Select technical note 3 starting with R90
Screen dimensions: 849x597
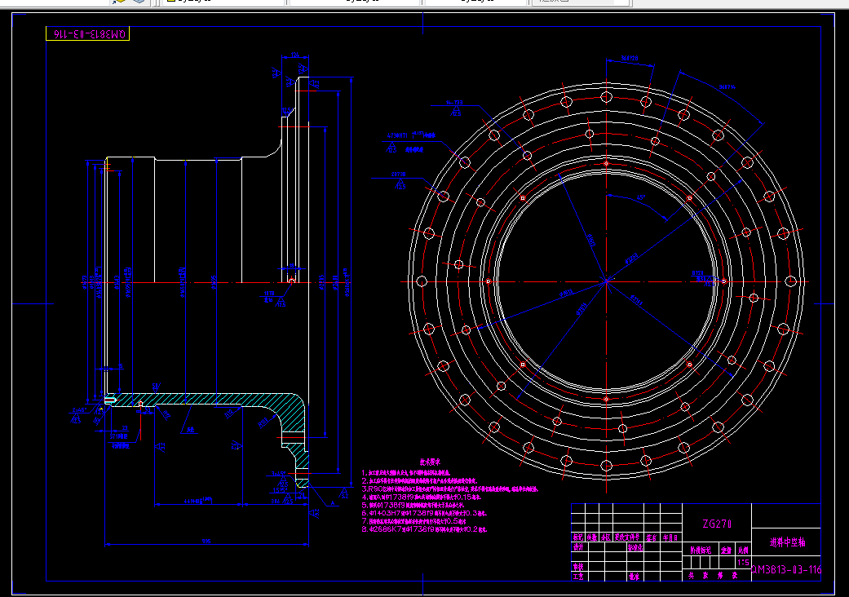click(450, 489)
